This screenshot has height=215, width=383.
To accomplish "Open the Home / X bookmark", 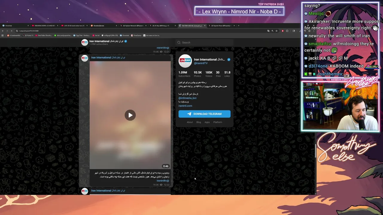I will [x=28, y=36].
